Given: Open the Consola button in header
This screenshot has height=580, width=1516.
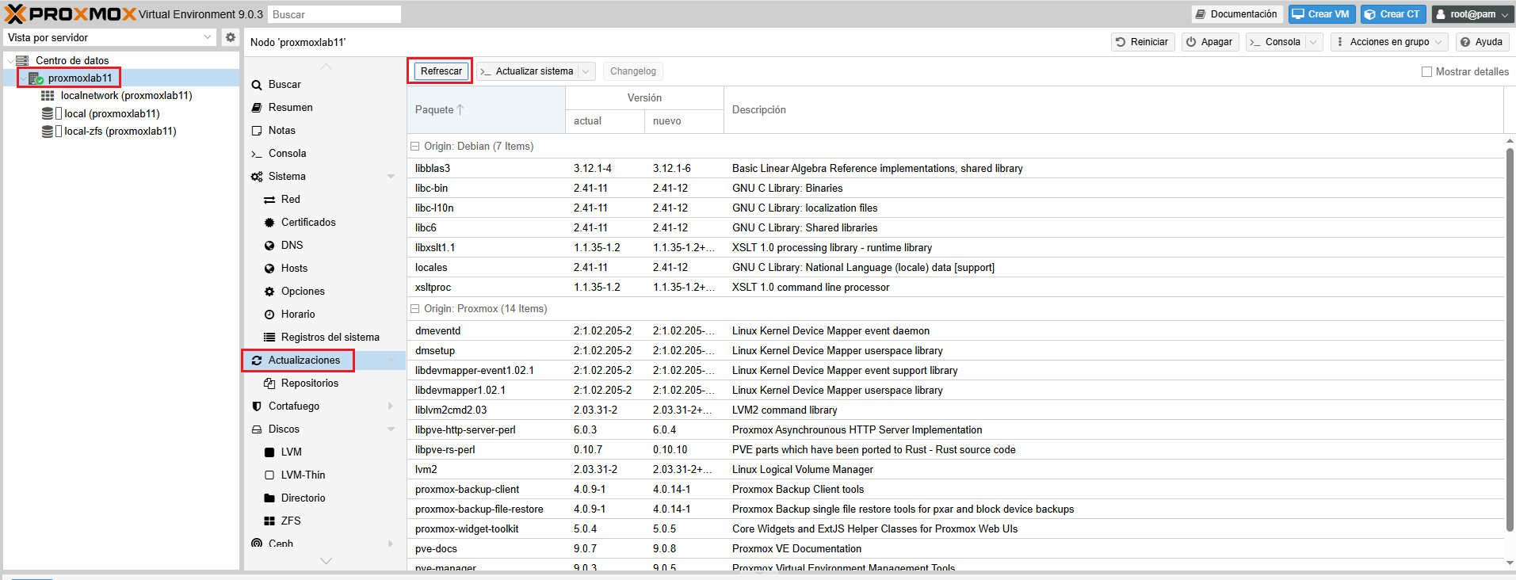Looking at the screenshot, I should [x=1276, y=42].
